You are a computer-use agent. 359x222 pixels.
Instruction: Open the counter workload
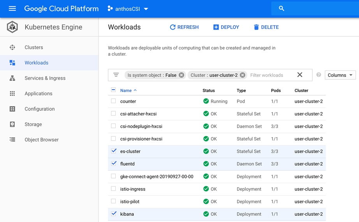pyautogui.click(x=128, y=101)
